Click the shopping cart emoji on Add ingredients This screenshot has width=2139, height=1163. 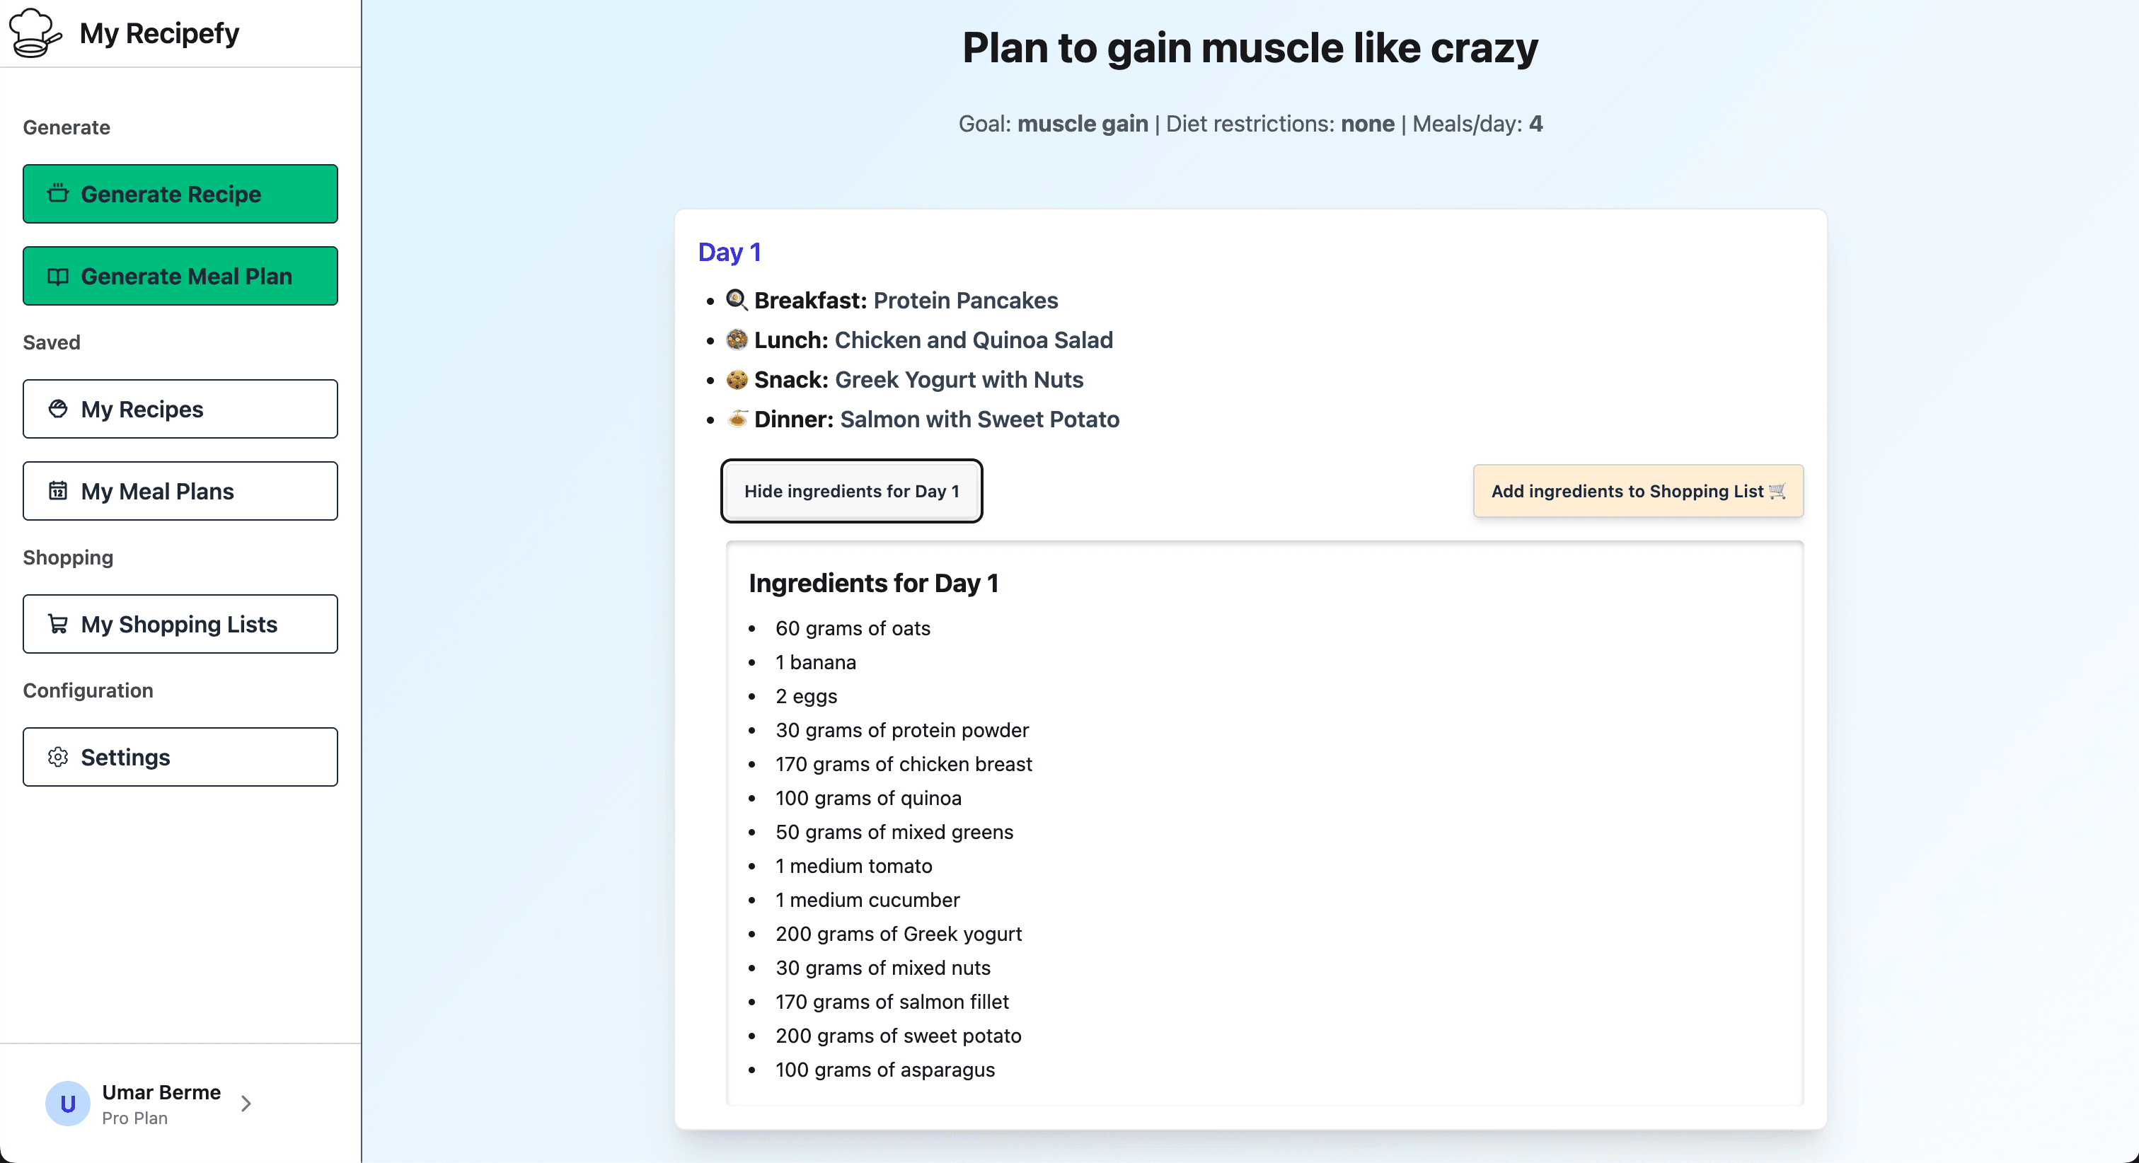pos(1777,491)
